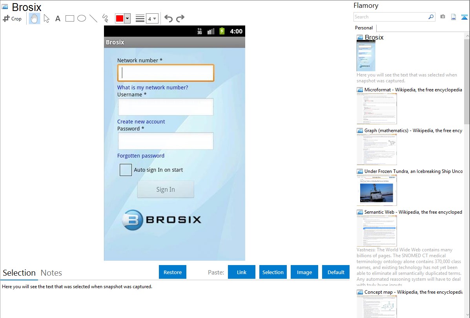This screenshot has width=470, height=318.
Task: Undo the last annotation
Action: tap(168, 18)
